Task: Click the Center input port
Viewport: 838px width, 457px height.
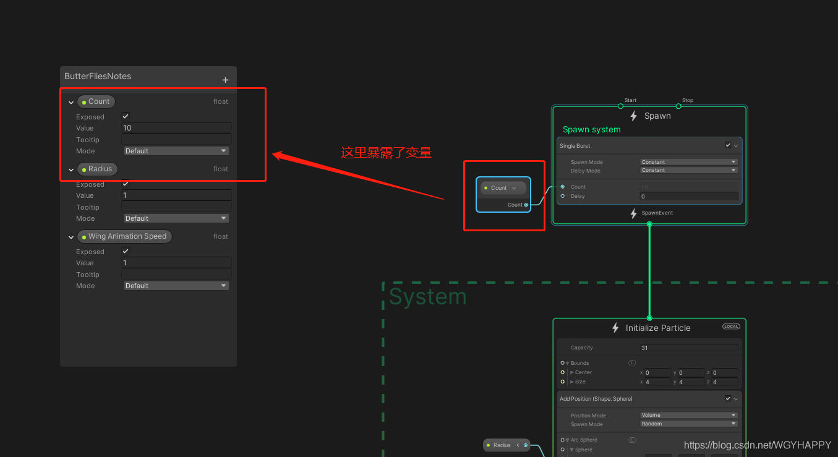Action: 562,372
